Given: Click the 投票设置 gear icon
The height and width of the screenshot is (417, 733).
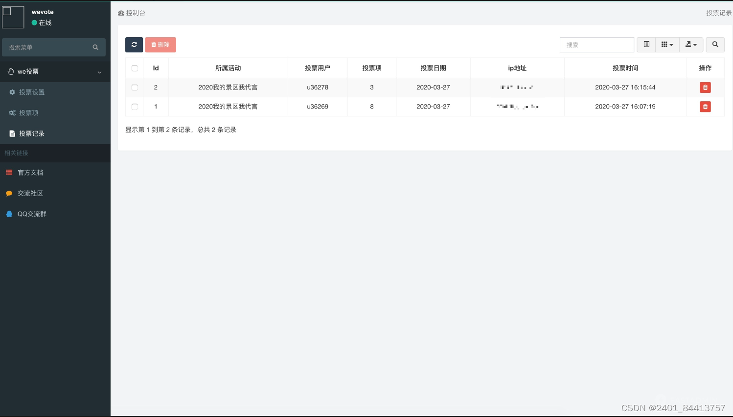Looking at the screenshot, I should [x=12, y=92].
